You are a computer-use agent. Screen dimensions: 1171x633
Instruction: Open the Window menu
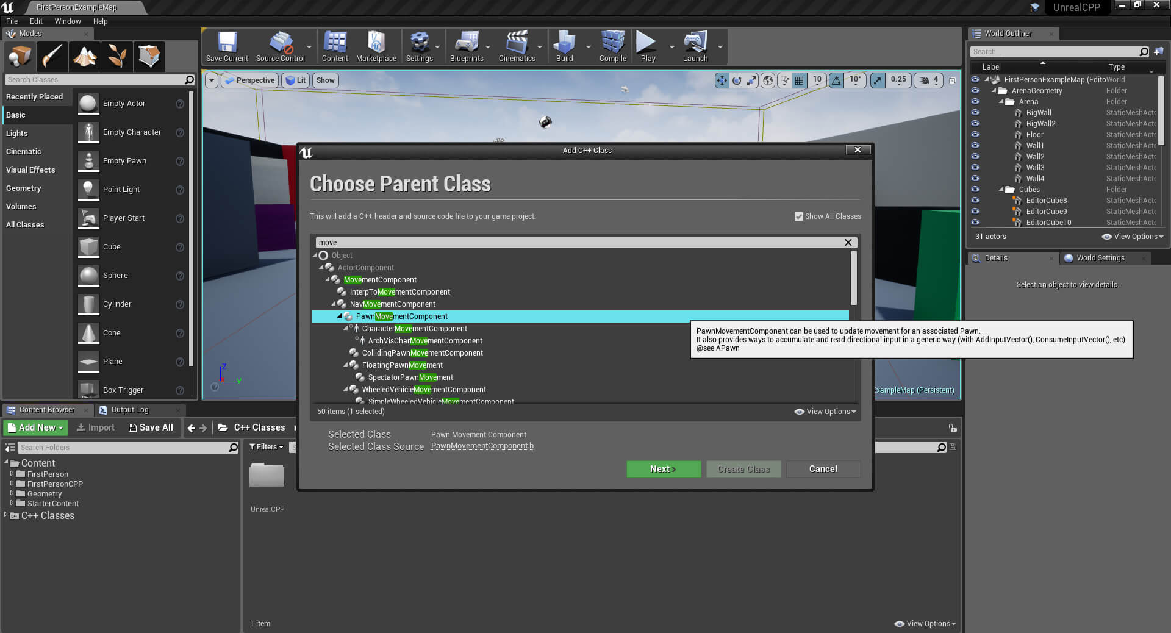68,21
